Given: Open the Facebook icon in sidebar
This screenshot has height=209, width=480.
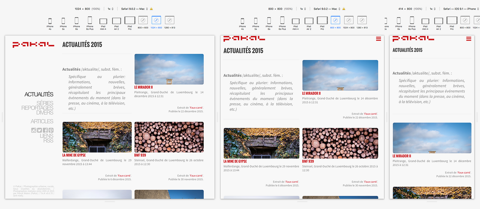Looking at the screenshot, I should 45,130.
